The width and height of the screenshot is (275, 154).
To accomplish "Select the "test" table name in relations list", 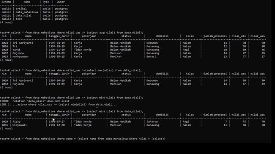I will (19, 19).
